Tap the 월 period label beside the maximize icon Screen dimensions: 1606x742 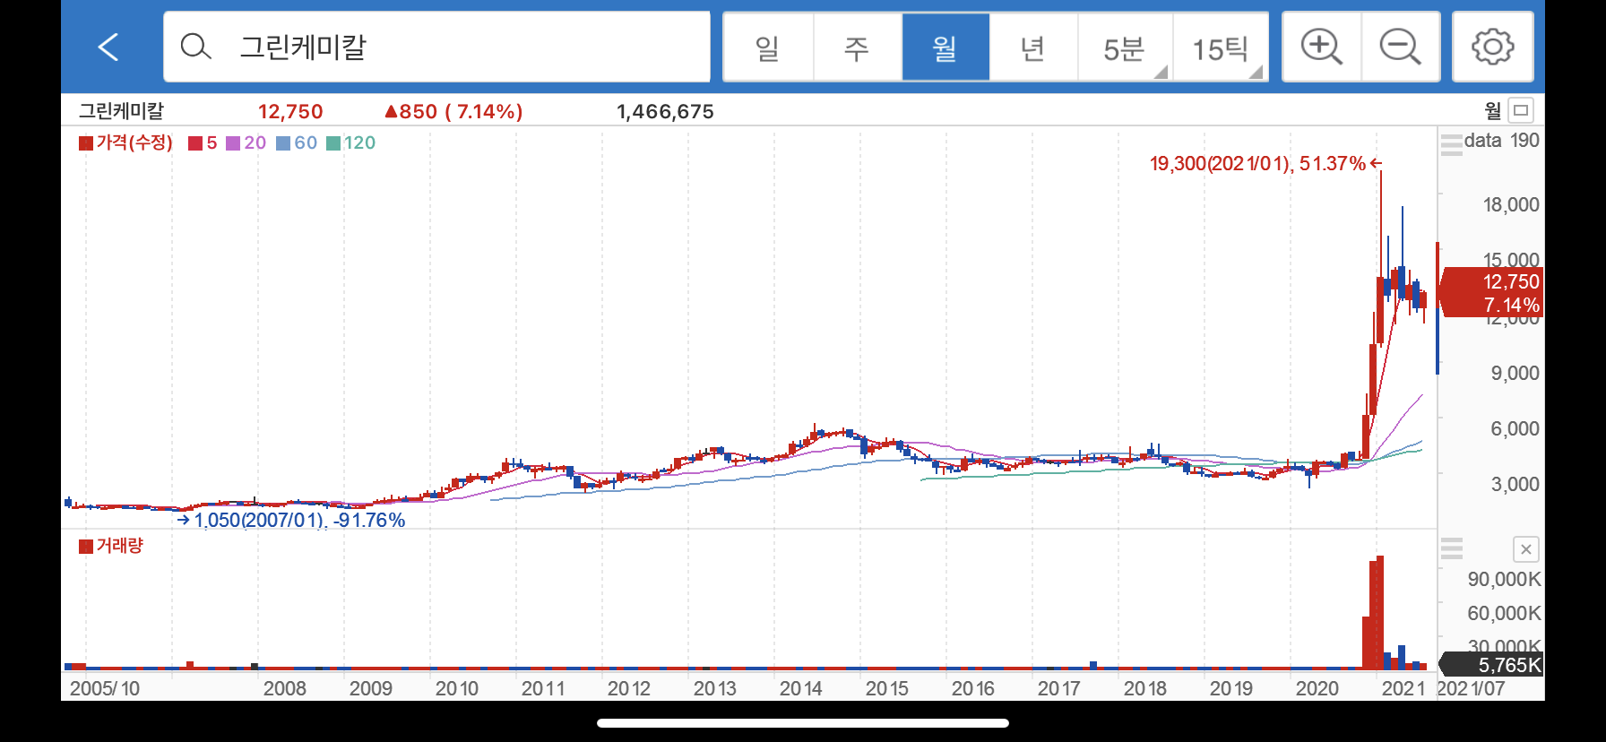[1492, 110]
